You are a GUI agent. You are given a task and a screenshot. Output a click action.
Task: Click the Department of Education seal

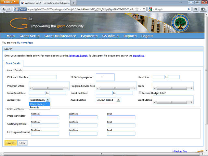pyautogui.click(x=180, y=23)
